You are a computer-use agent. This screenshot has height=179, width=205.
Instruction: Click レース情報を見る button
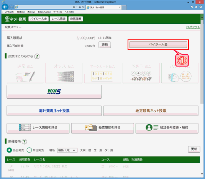pos(38,128)
